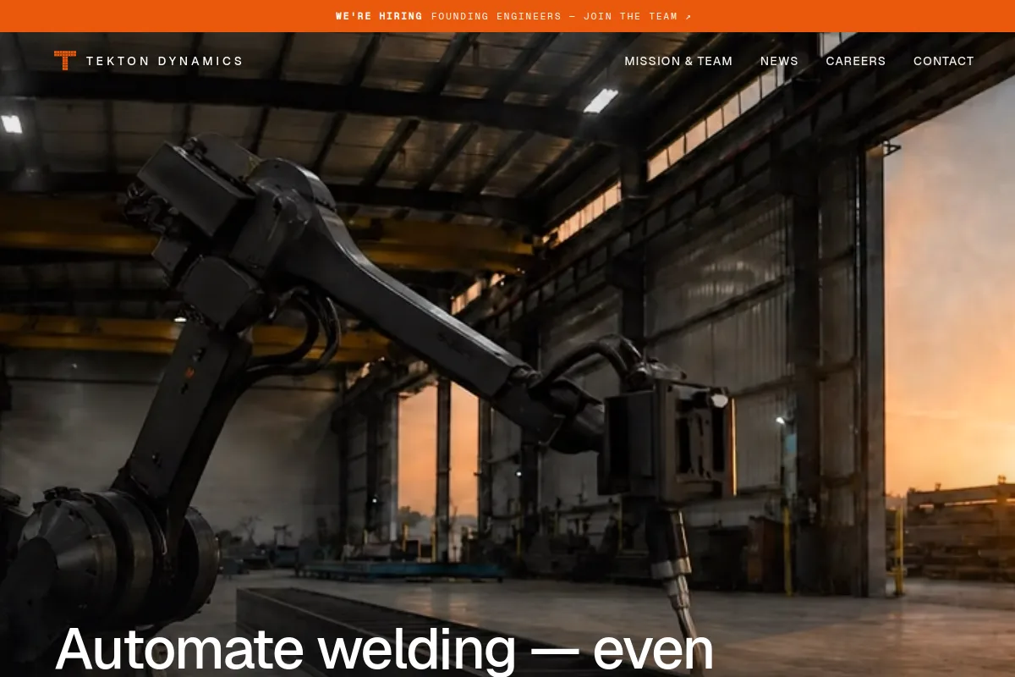This screenshot has width=1015, height=677.
Task: Click the 'We're Hiring' banner text
Action: [x=379, y=16]
